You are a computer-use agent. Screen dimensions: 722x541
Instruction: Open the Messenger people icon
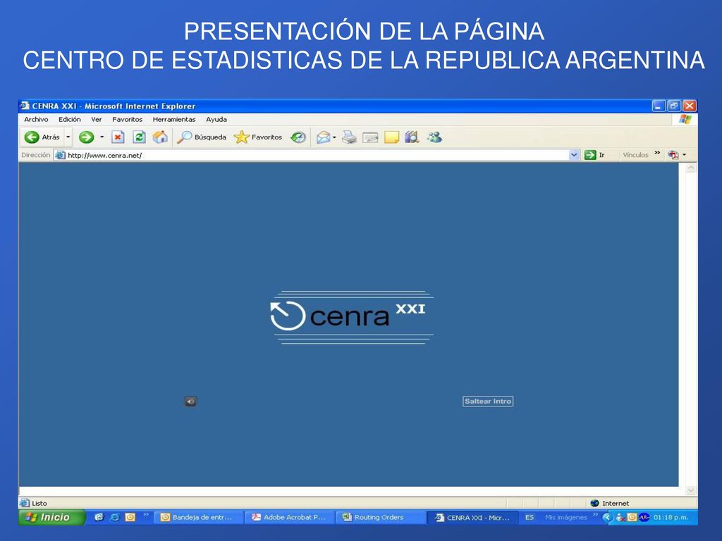click(x=434, y=137)
